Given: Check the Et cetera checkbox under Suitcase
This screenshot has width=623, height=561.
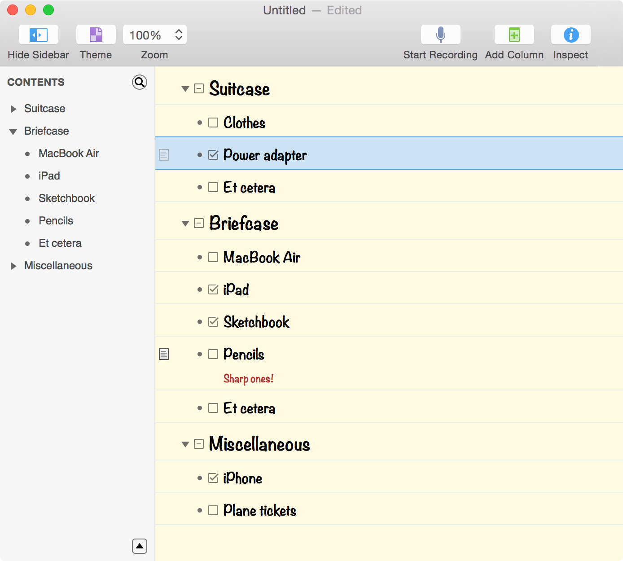Looking at the screenshot, I should (x=213, y=187).
